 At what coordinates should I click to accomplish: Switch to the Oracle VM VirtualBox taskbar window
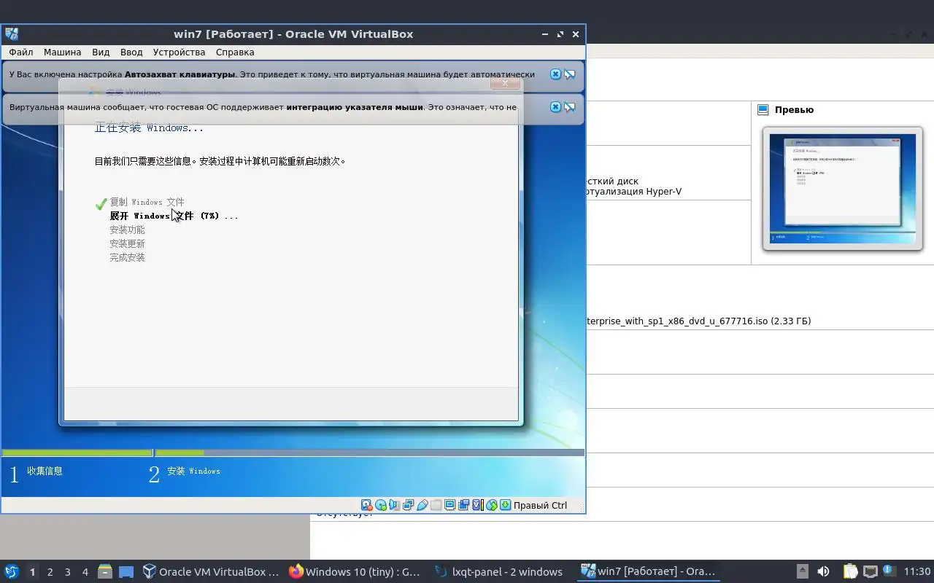[x=211, y=572]
